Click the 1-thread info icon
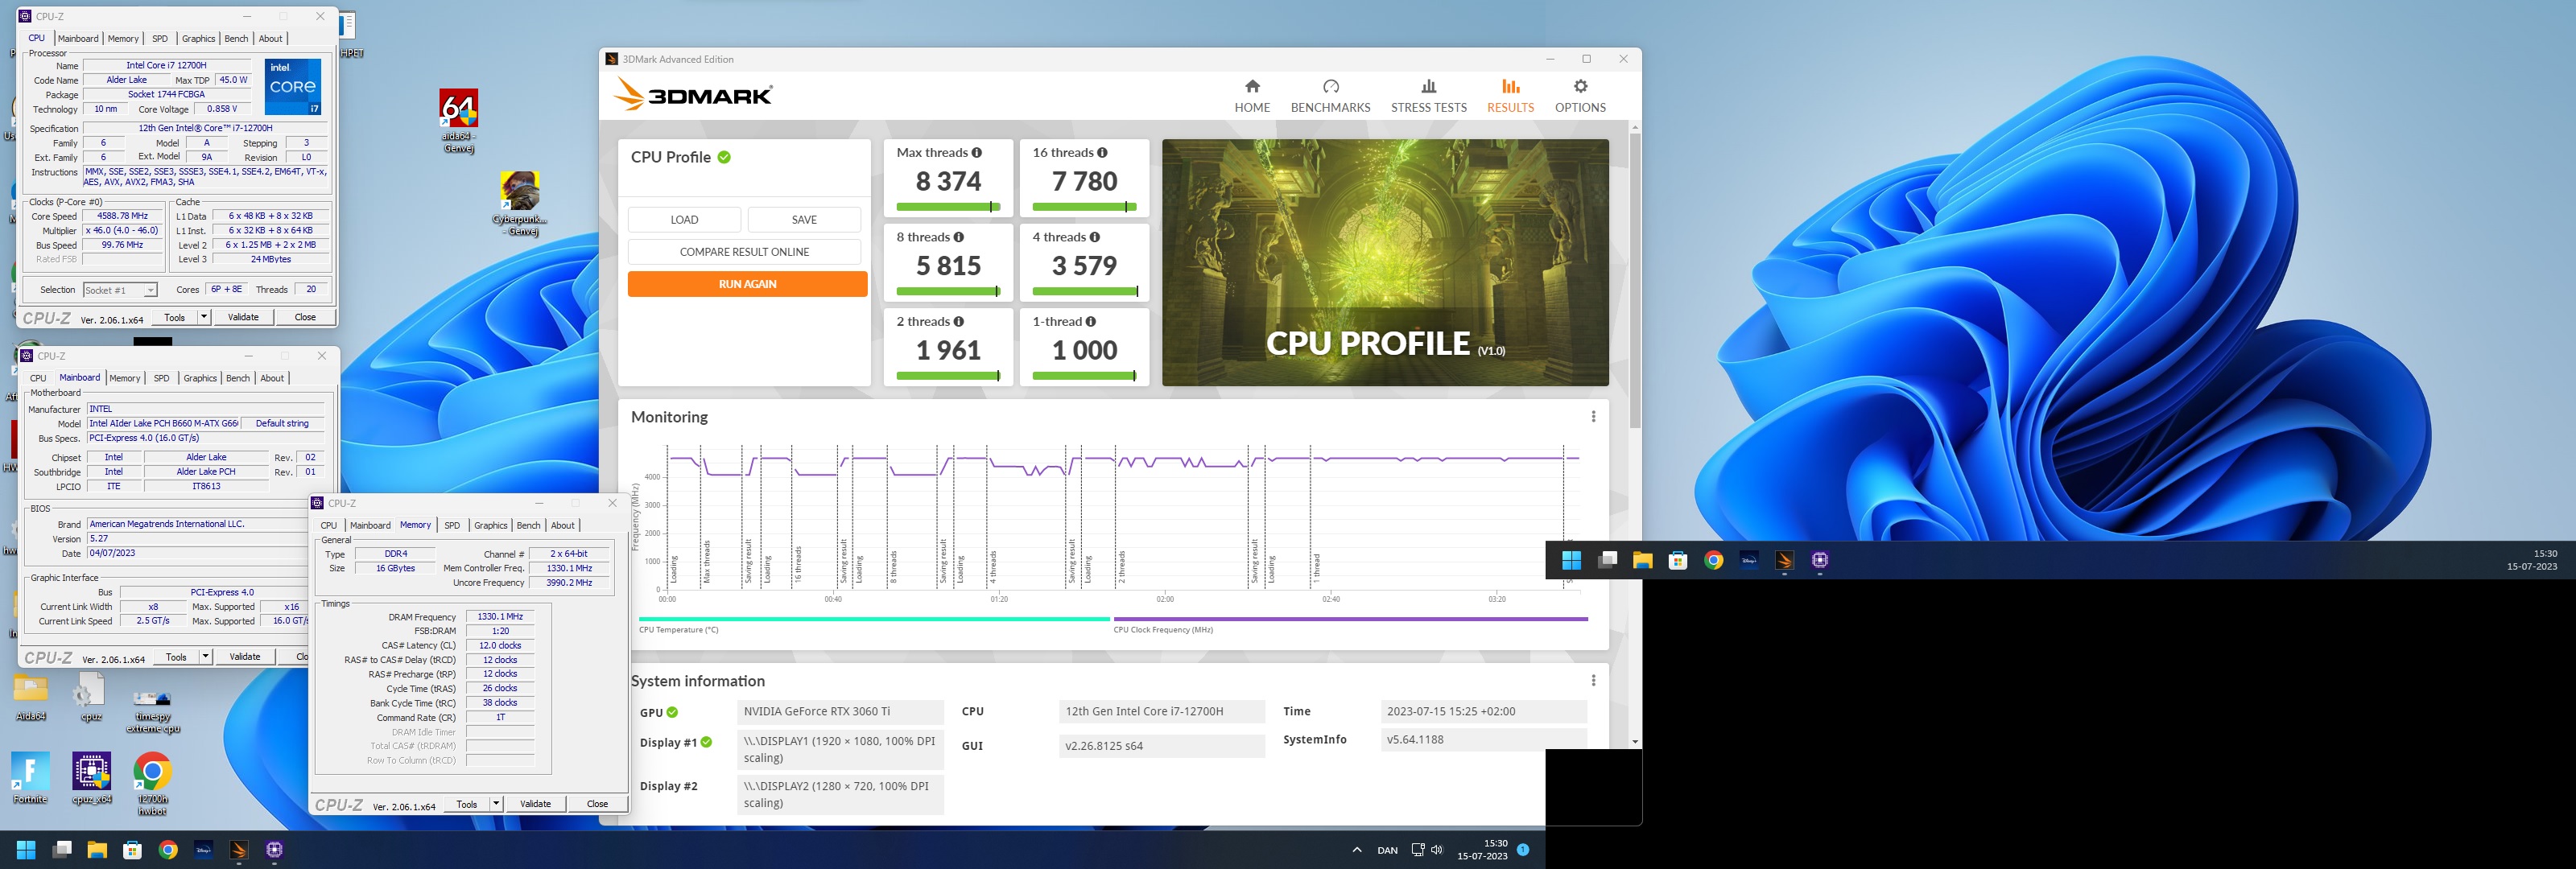2576x869 pixels. pos(1091,322)
